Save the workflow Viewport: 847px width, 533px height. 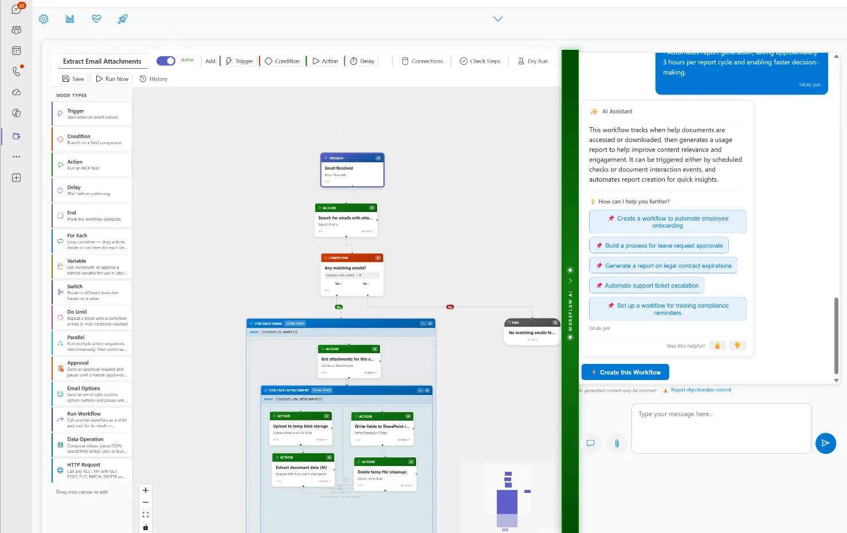coord(73,79)
